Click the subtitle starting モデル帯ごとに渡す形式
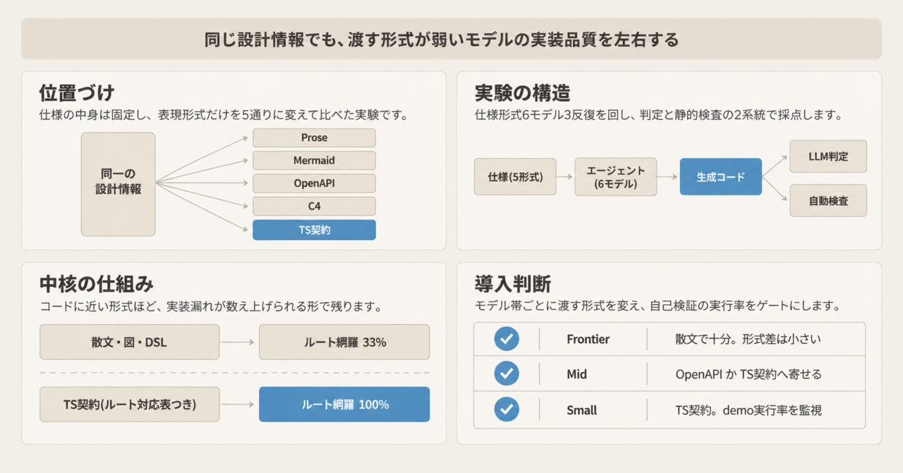Viewport: 903px width, 473px height. [x=658, y=306]
